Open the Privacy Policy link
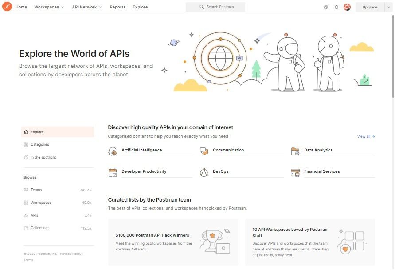 coord(70,254)
